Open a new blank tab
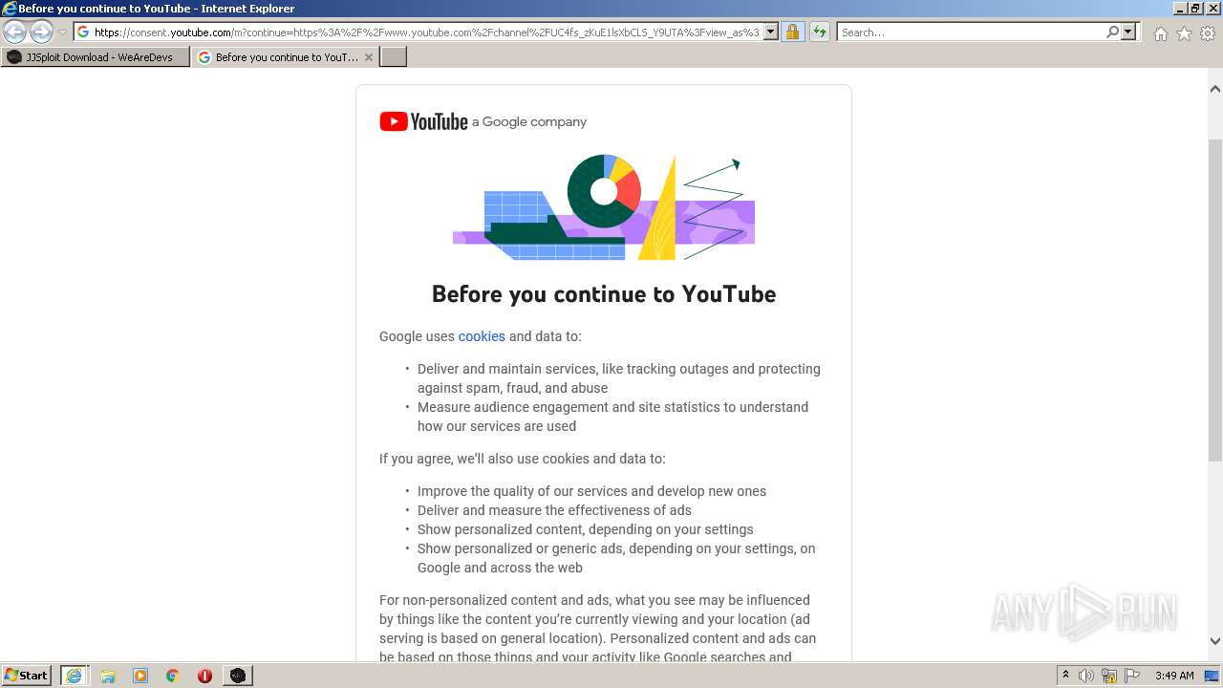This screenshot has height=688, width=1223. tap(394, 57)
